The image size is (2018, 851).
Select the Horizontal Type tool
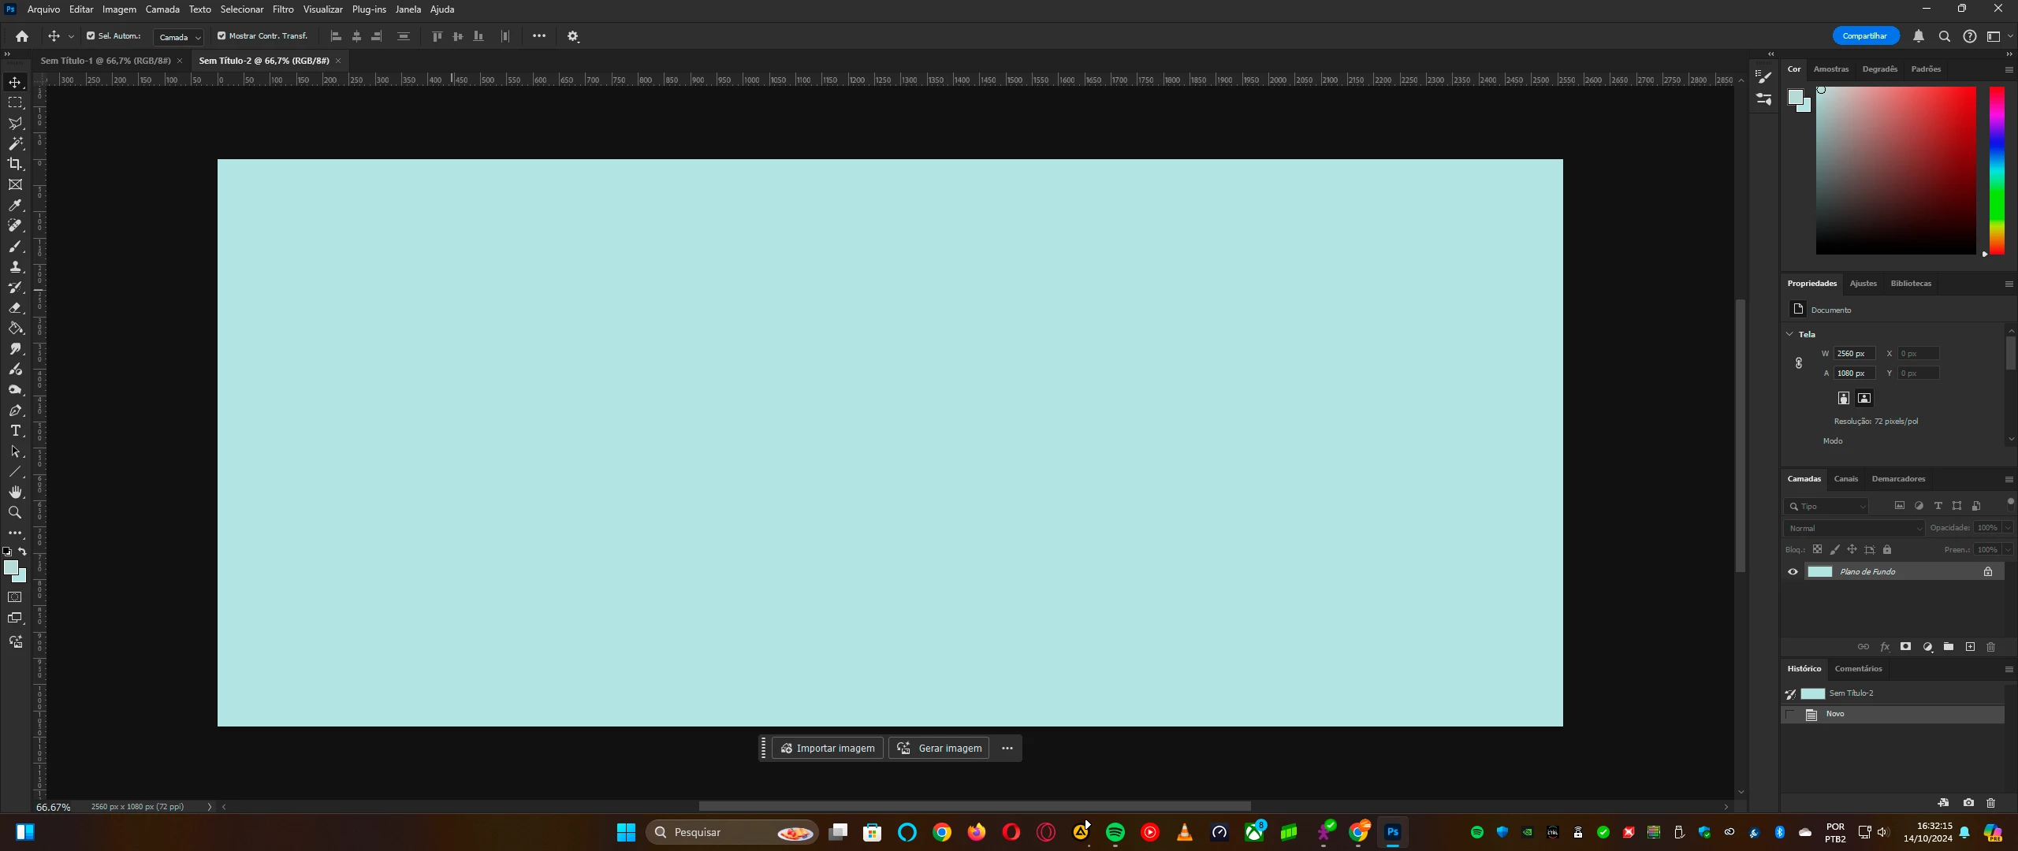[15, 430]
